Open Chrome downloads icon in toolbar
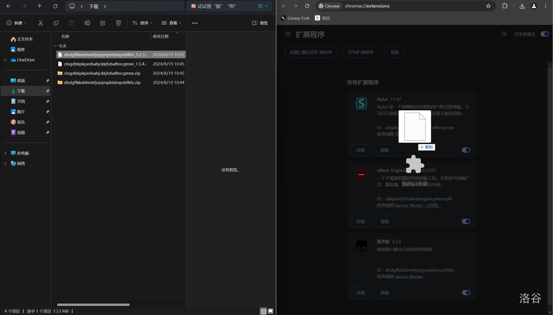The height and width of the screenshot is (315, 553). (x=522, y=6)
